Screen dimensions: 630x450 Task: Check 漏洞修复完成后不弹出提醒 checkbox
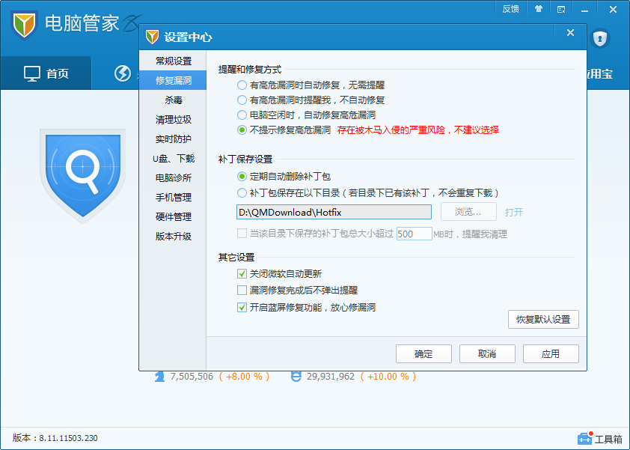242,291
